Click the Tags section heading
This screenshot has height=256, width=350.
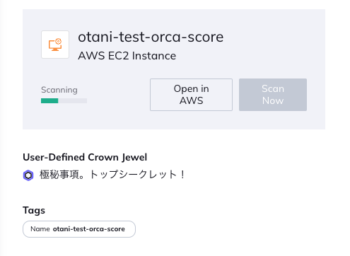click(34, 210)
